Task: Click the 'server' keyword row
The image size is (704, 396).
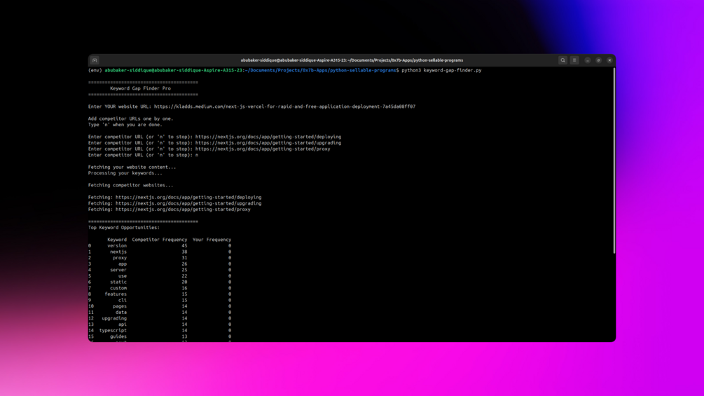Action: (160, 270)
